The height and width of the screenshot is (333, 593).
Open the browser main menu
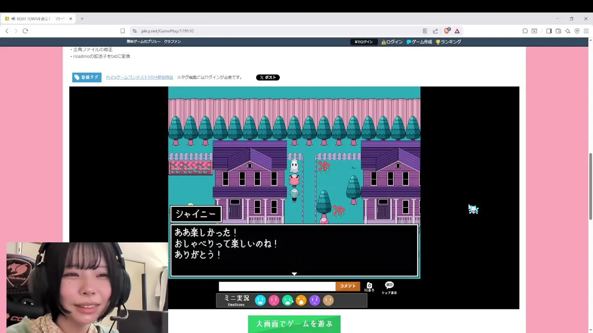pyautogui.click(x=586, y=31)
